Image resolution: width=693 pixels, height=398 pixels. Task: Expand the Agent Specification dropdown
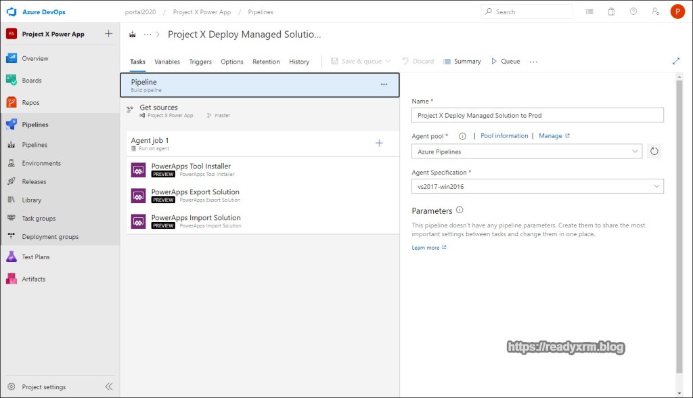tap(537, 186)
